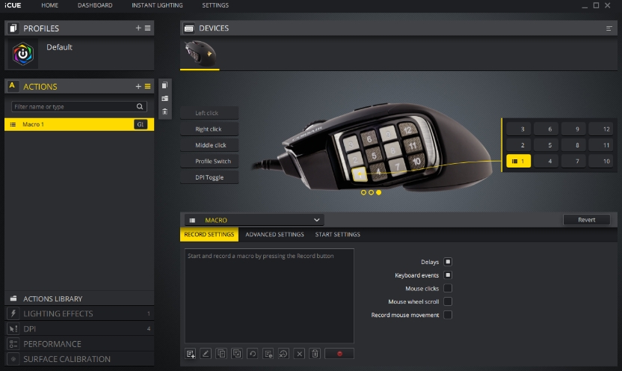The image size is (622, 371).
Task: Click the copy events icon in macro toolbar
Action: pyautogui.click(x=221, y=354)
